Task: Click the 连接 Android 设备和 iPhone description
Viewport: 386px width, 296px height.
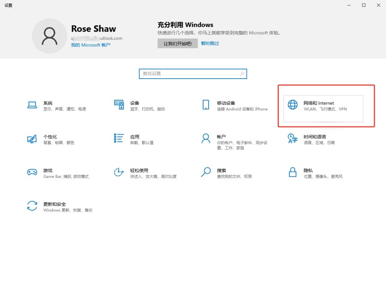Action: tap(242, 109)
